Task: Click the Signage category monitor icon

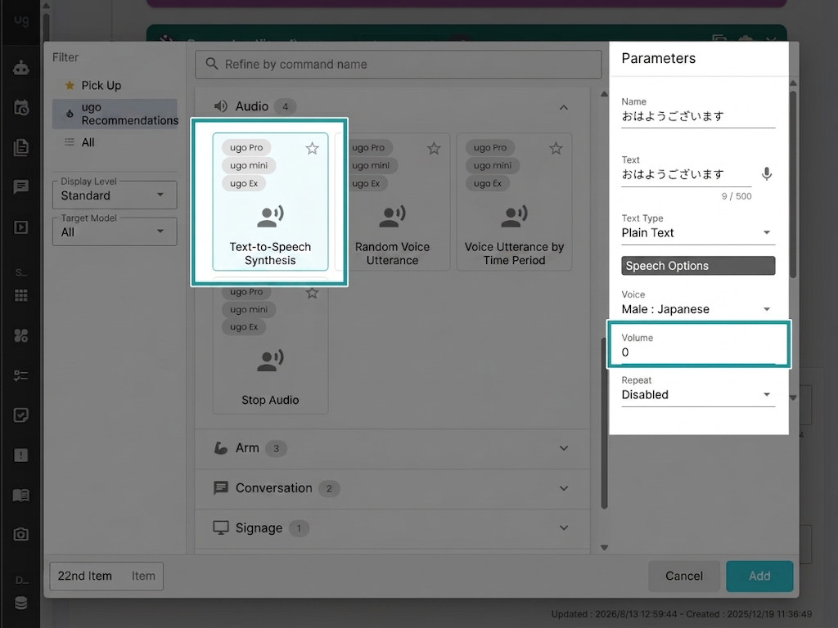Action: coord(220,527)
